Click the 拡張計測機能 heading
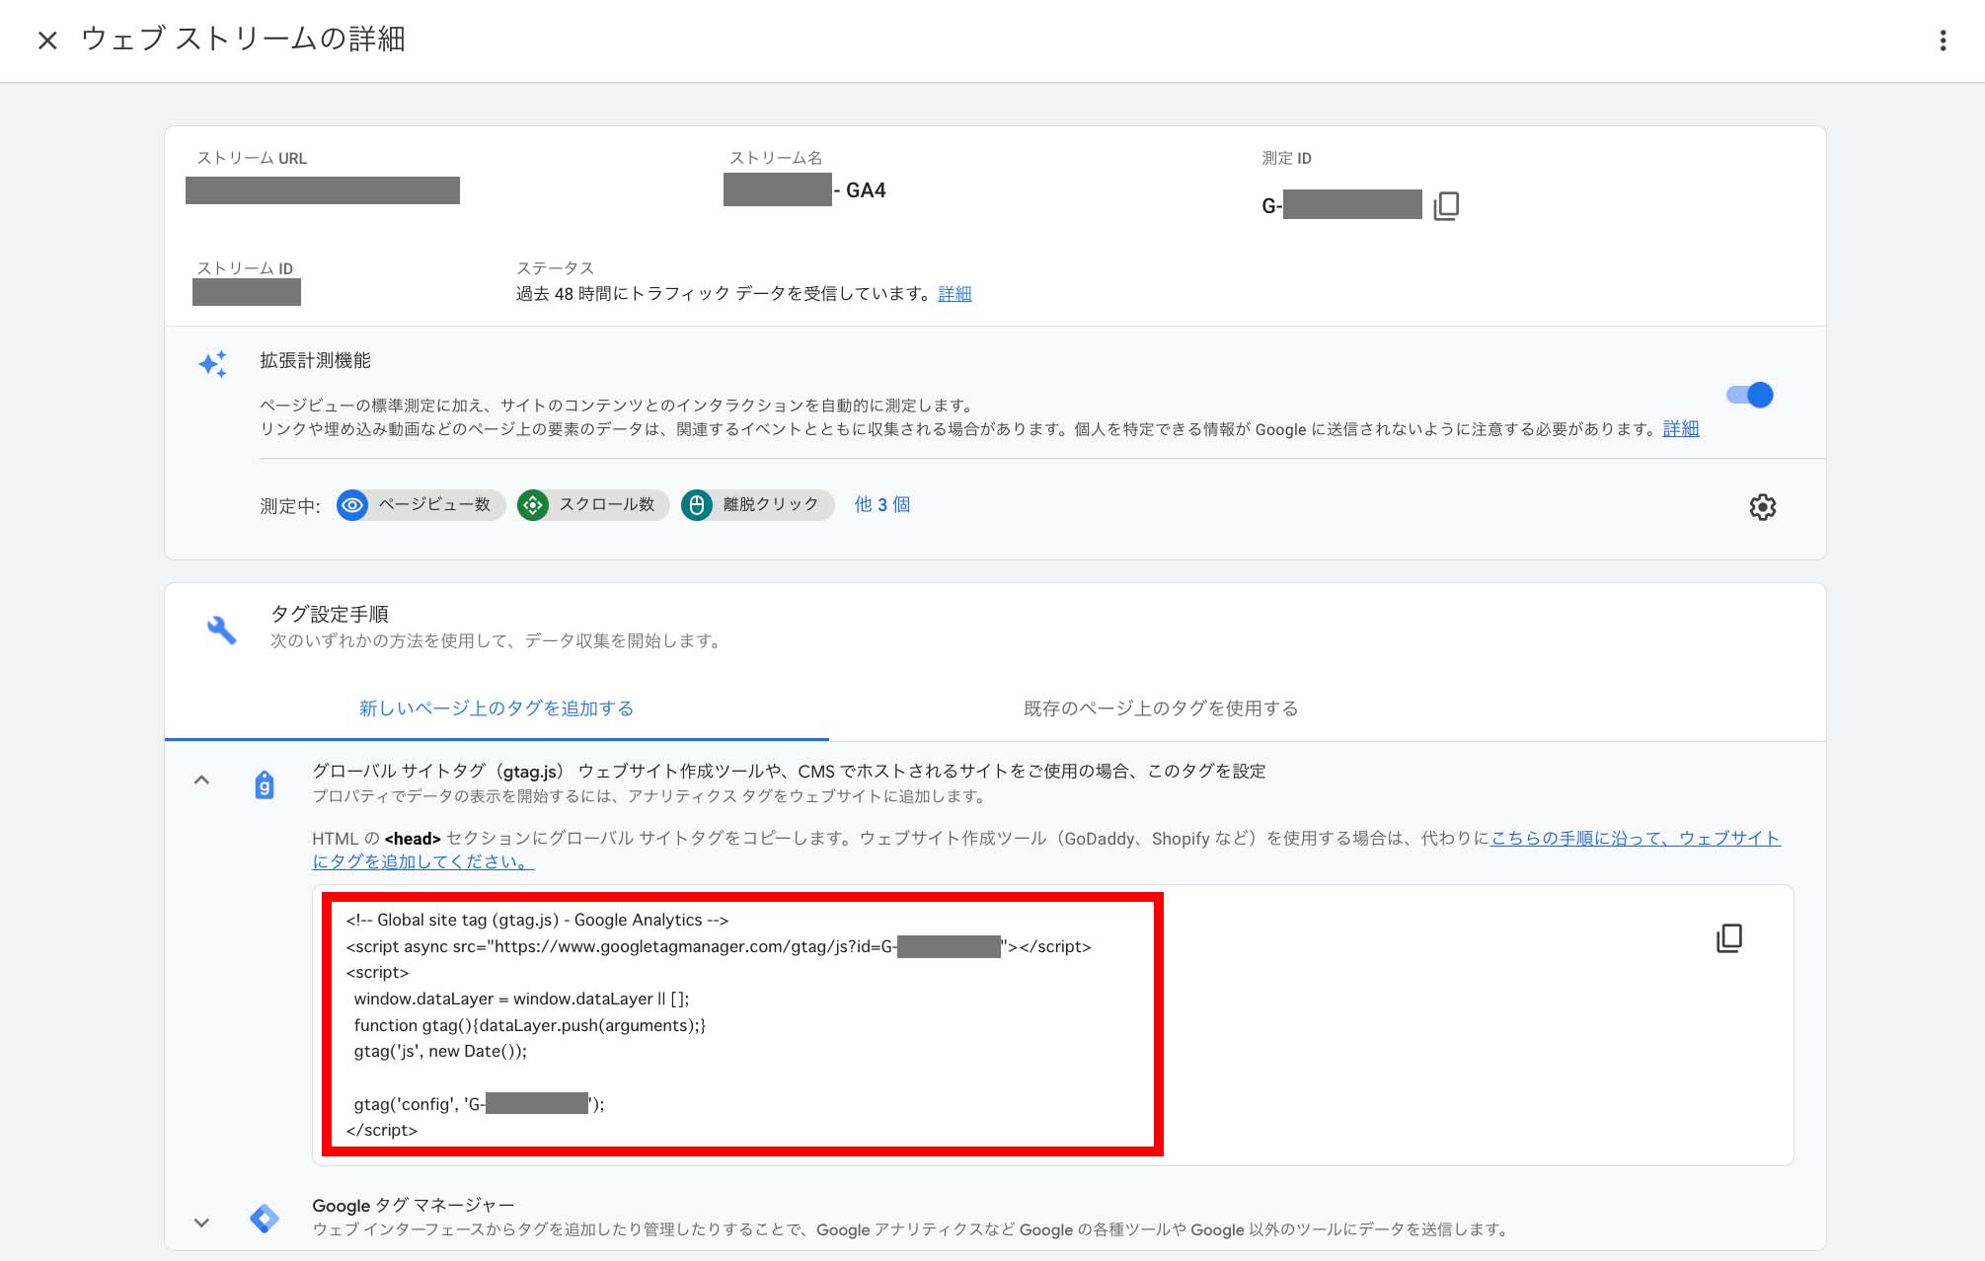Screen dimensions: 1985x1261 tap(315, 361)
